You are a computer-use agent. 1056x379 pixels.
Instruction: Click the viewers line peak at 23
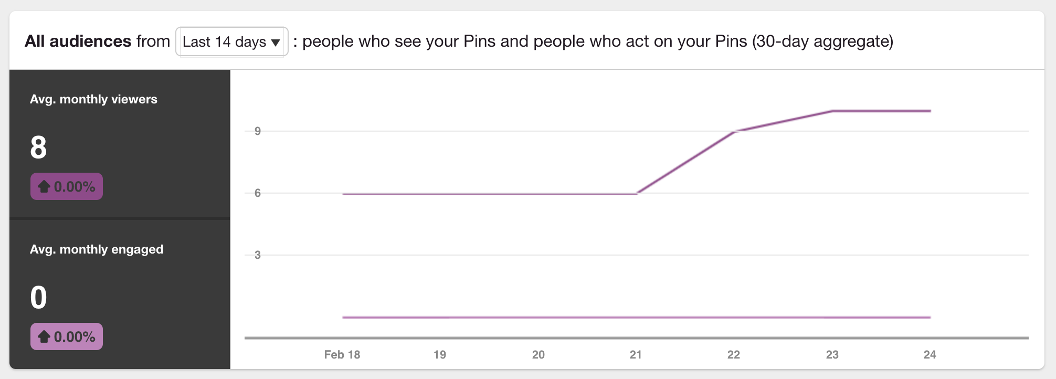click(x=832, y=111)
